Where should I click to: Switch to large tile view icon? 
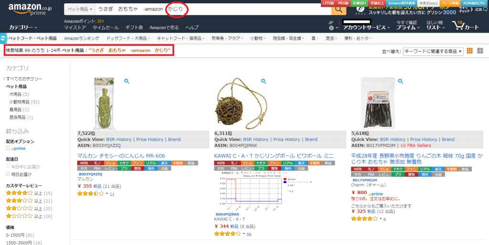click(480, 51)
